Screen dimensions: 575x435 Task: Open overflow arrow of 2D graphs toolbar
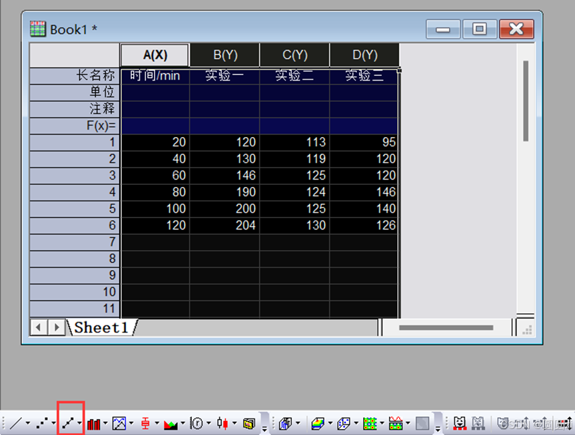[265, 429]
